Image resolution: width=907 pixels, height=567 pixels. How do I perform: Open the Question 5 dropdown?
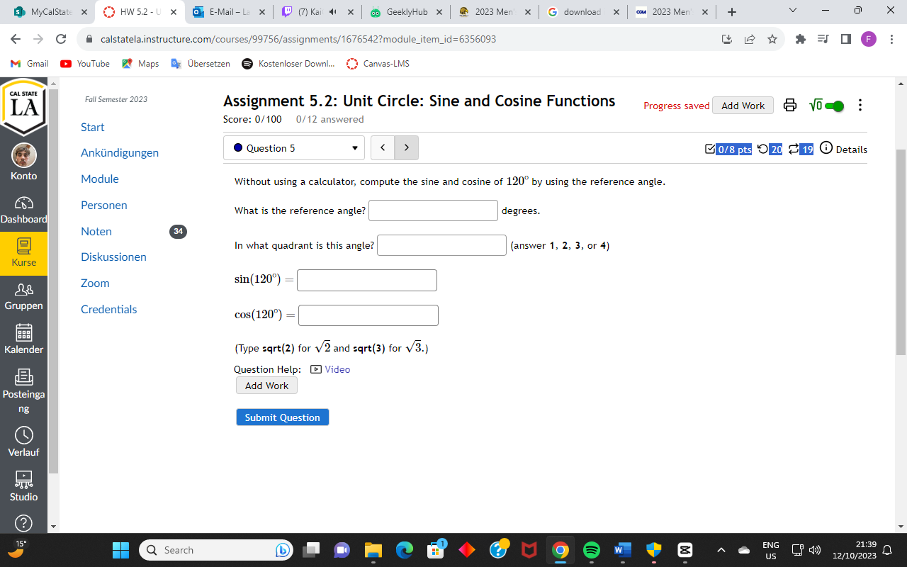(x=293, y=147)
